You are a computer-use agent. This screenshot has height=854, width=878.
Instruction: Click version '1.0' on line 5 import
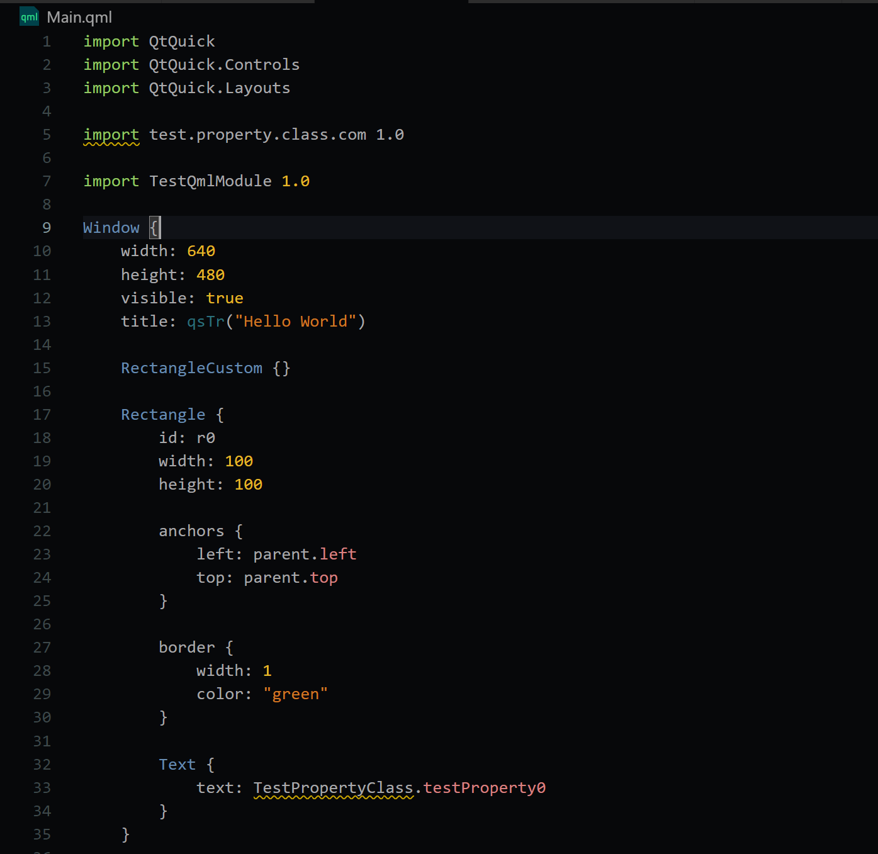390,135
